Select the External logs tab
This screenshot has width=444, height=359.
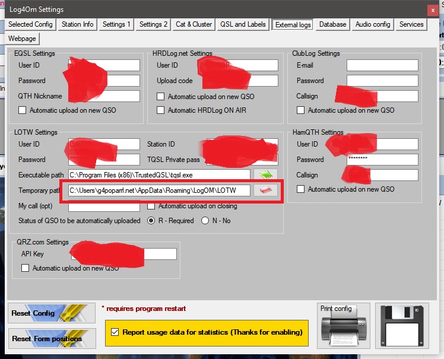click(293, 25)
